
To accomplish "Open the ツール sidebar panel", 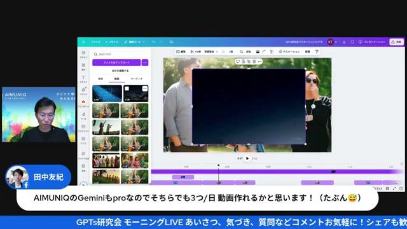I will (83, 116).
